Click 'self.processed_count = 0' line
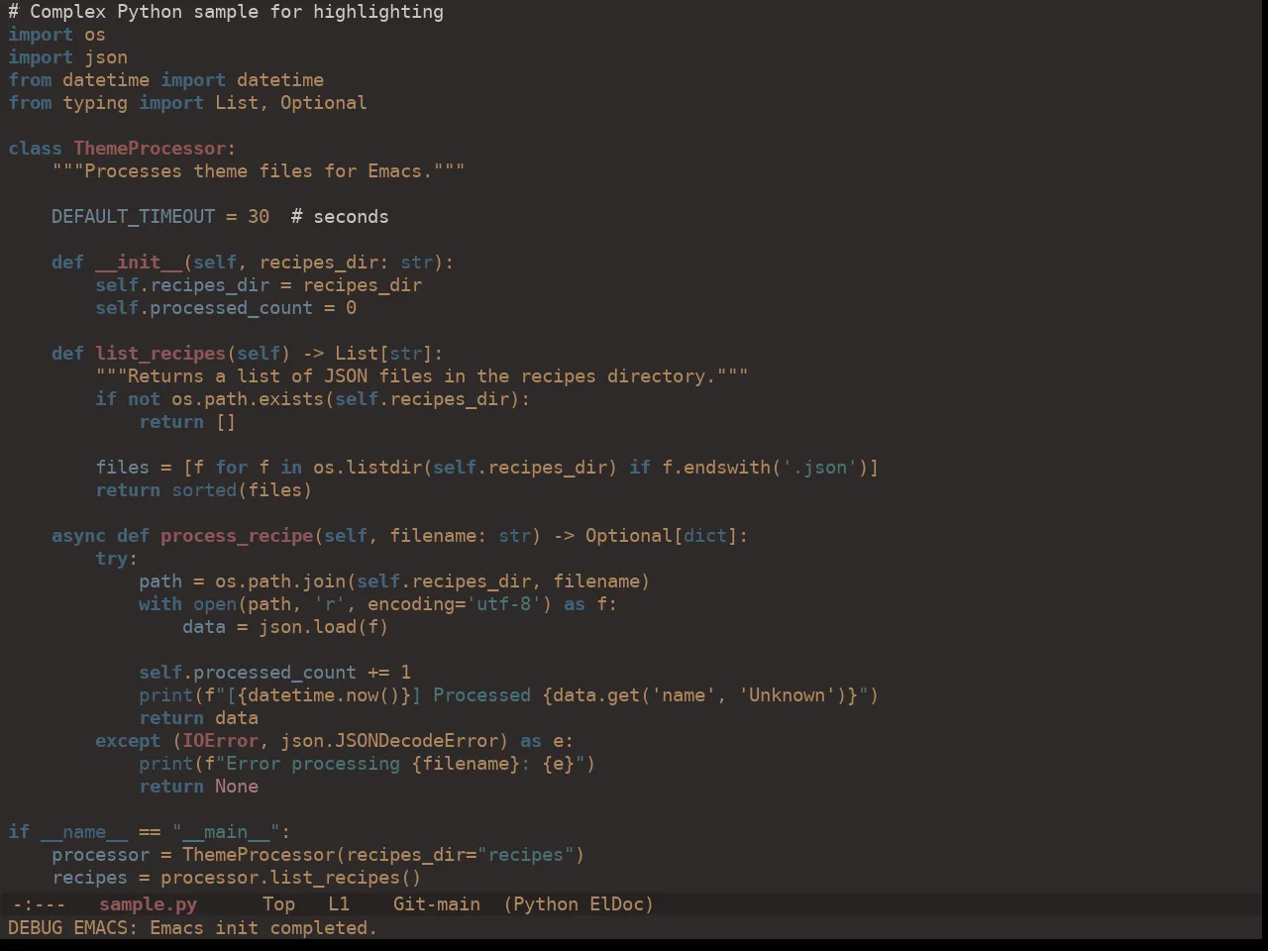Screen dimensions: 1268x951 [x=226, y=308]
